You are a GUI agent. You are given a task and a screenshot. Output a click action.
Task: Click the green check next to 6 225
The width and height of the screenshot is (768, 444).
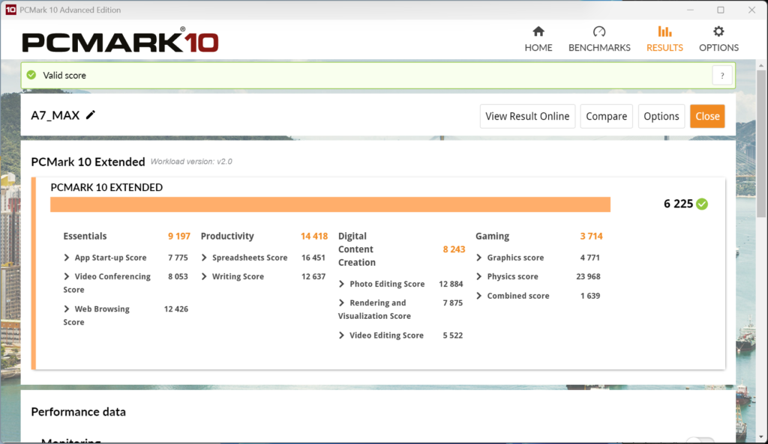click(x=702, y=204)
